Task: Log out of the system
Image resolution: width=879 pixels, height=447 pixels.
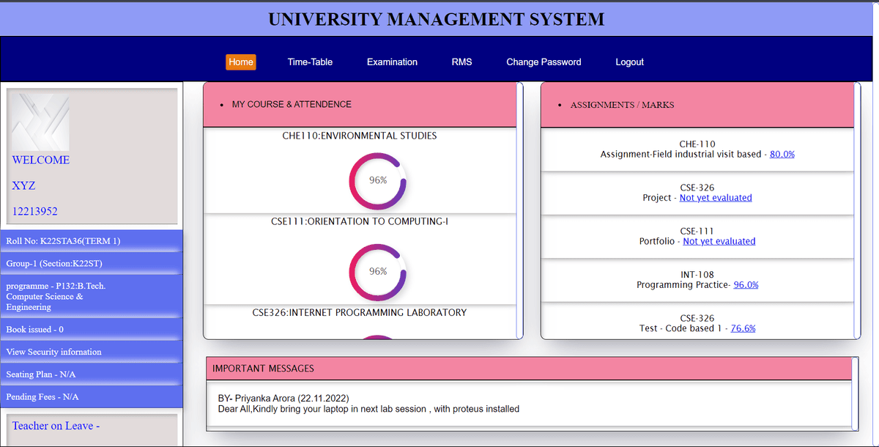Action: point(629,62)
